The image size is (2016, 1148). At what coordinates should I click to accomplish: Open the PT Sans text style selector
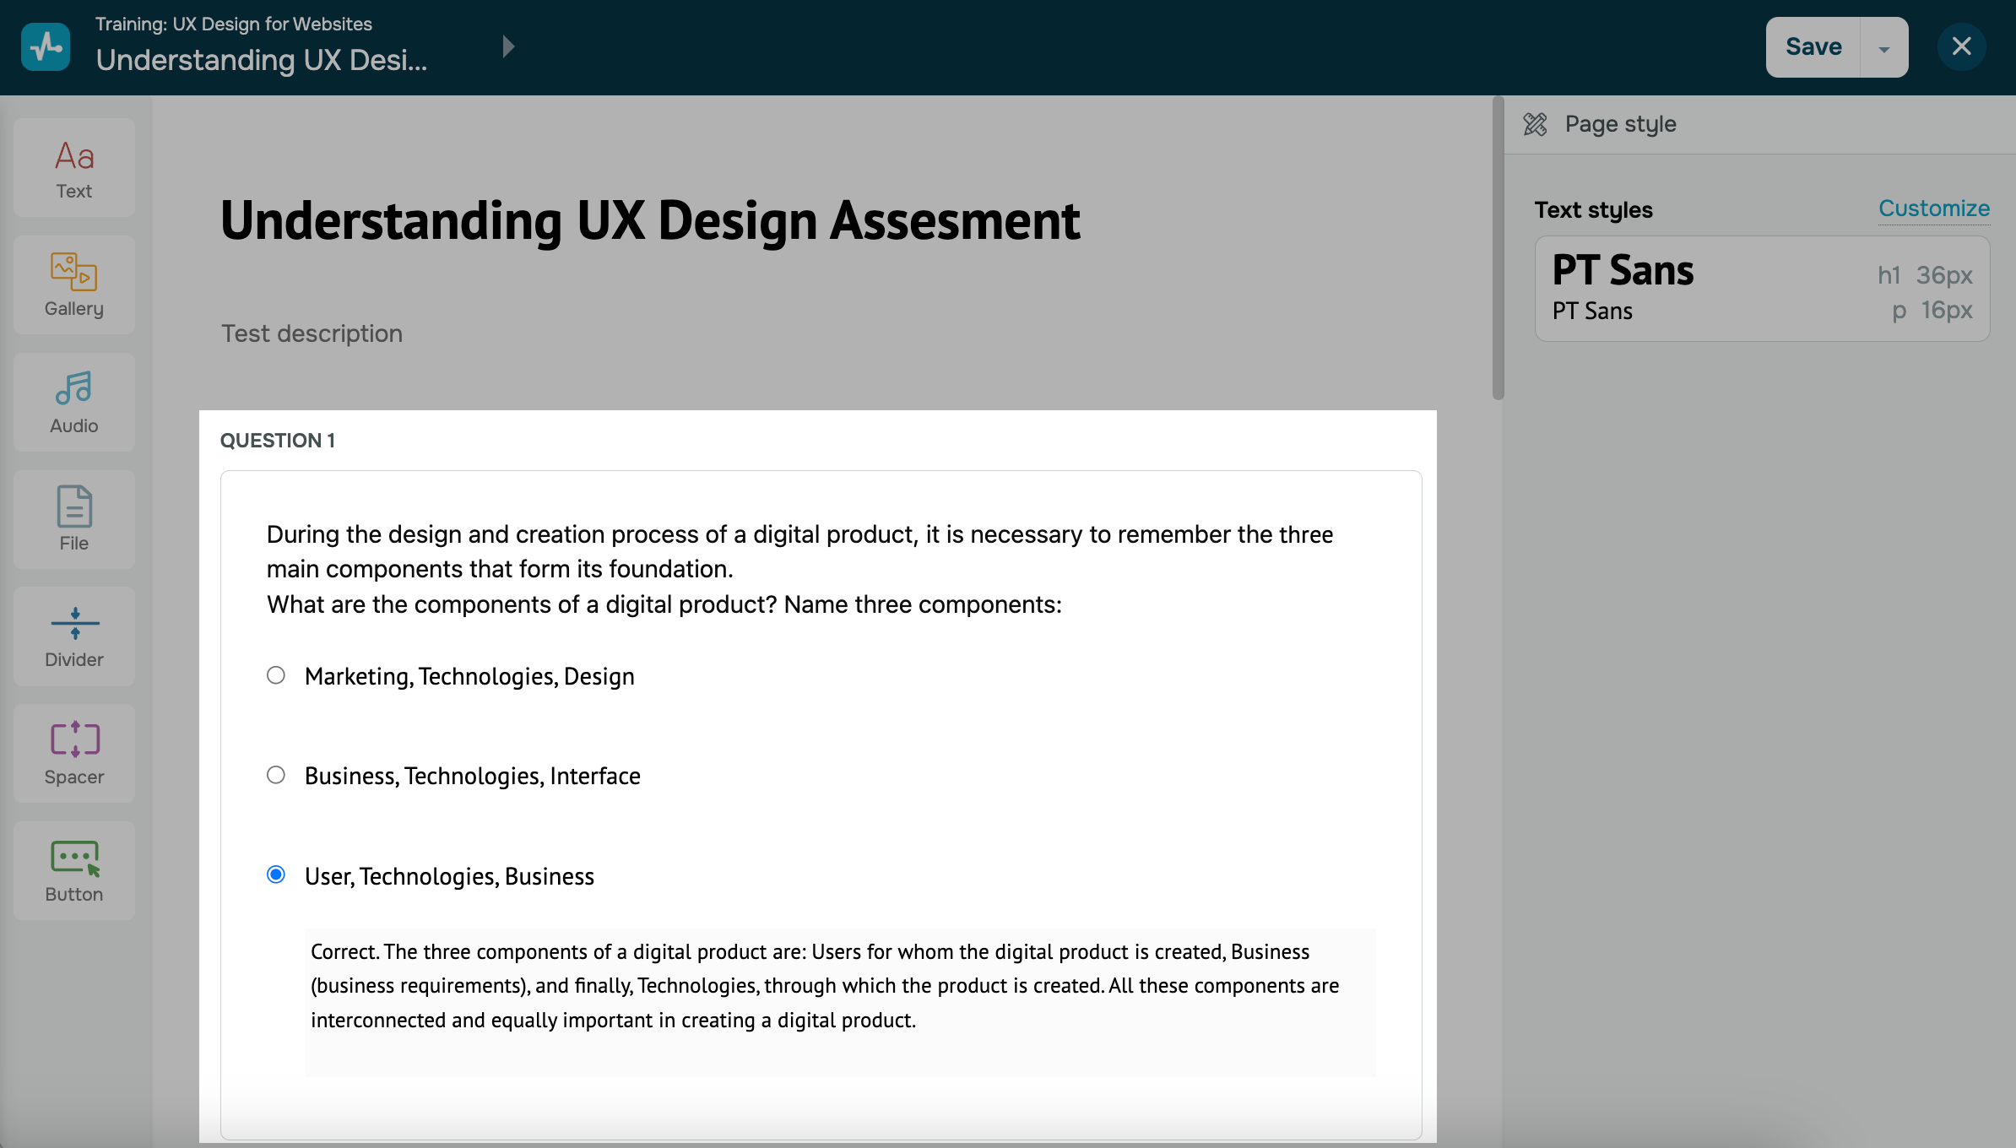[x=1762, y=289]
